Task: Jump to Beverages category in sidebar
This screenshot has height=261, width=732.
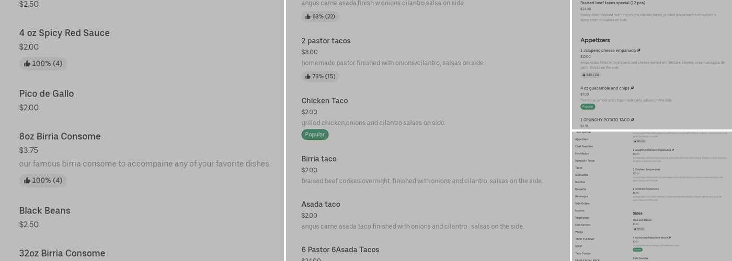Action: click(581, 196)
